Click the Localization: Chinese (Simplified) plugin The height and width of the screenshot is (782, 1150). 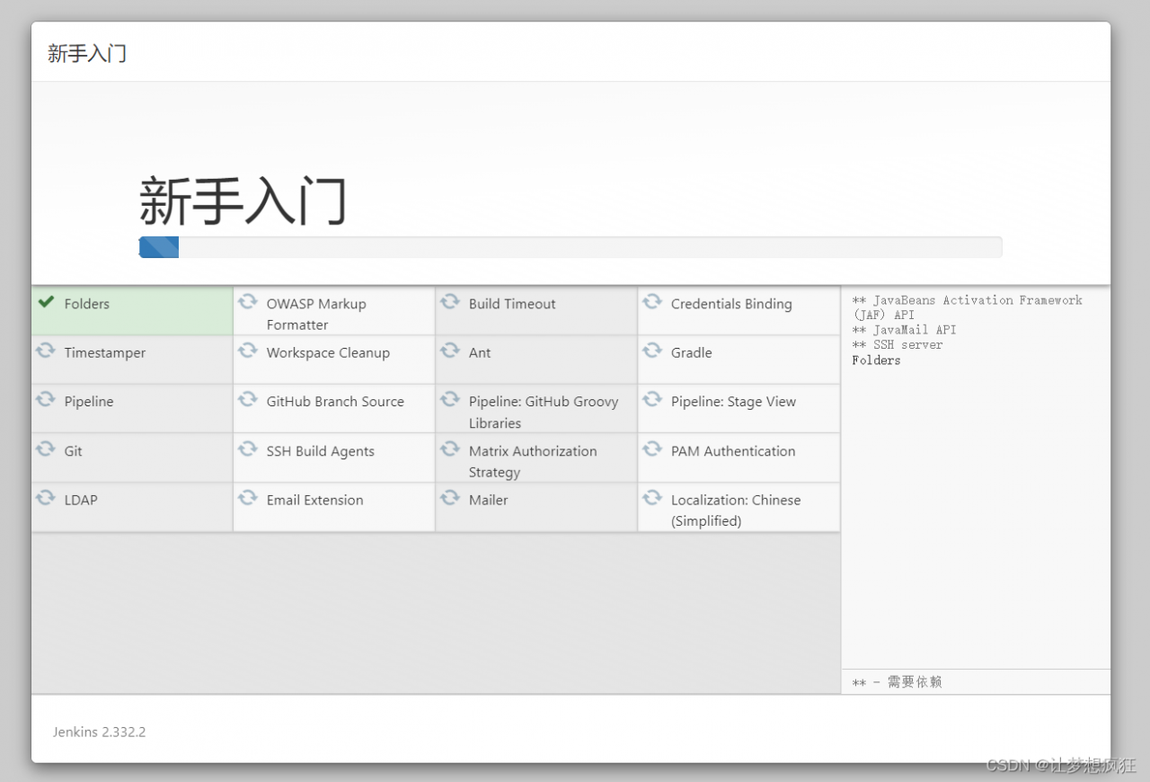[735, 510]
